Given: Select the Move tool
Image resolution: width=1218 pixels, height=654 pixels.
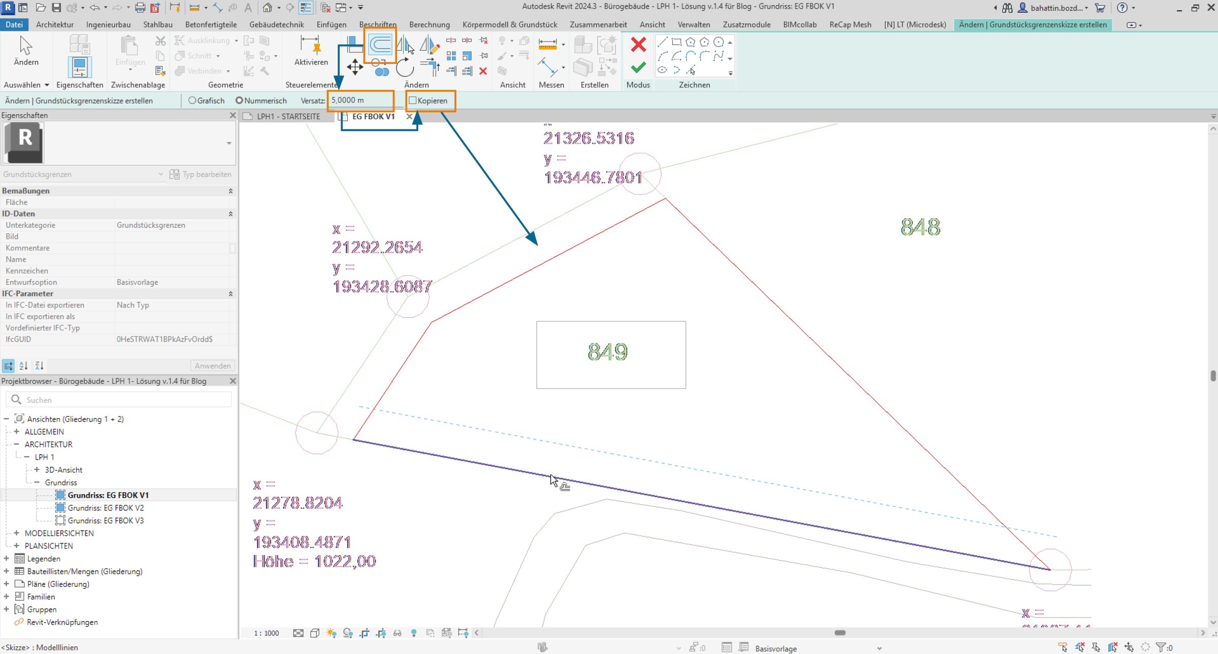Looking at the screenshot, I should [x=355, y=67].
